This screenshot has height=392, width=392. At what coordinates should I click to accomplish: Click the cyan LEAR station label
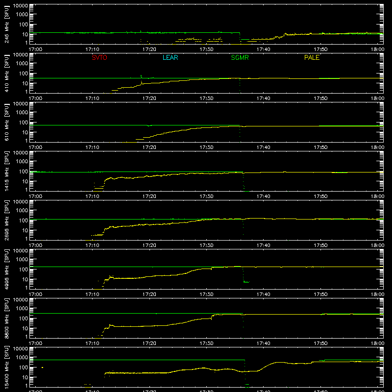170,57
